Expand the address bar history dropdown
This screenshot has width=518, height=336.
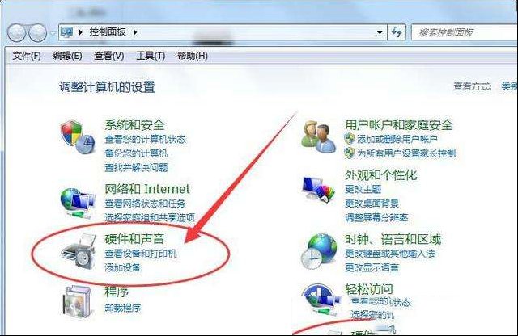pos(380,32)
